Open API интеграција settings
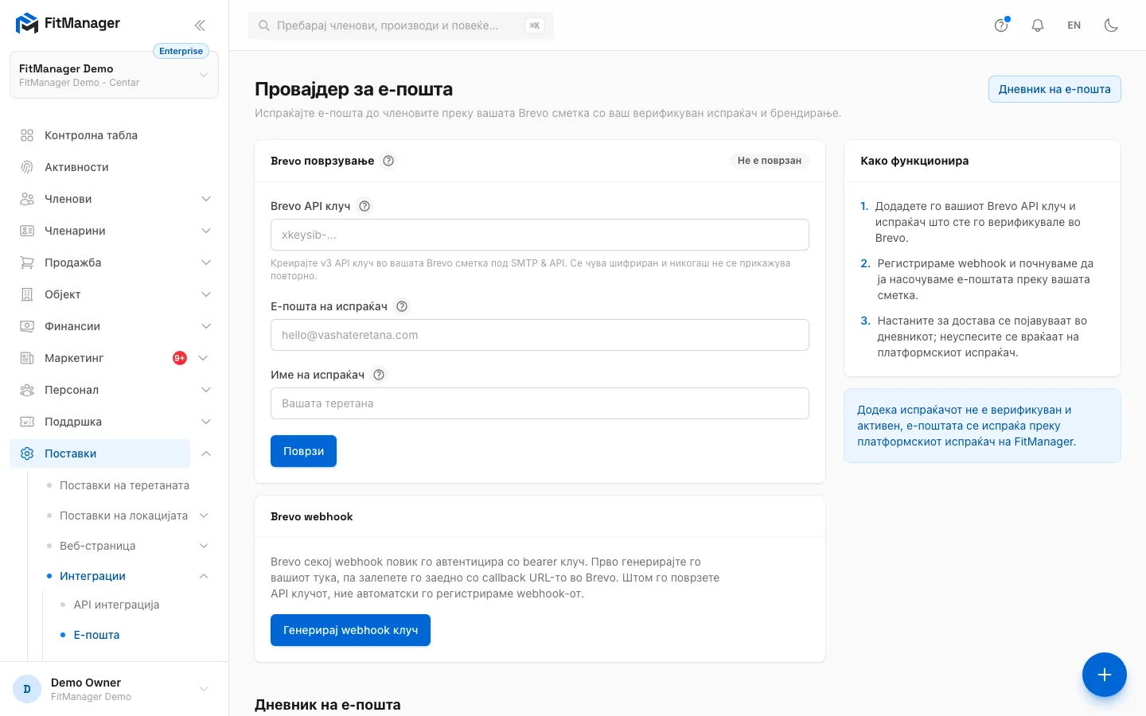The image size is (1146, 716). (x=116, y=605)
